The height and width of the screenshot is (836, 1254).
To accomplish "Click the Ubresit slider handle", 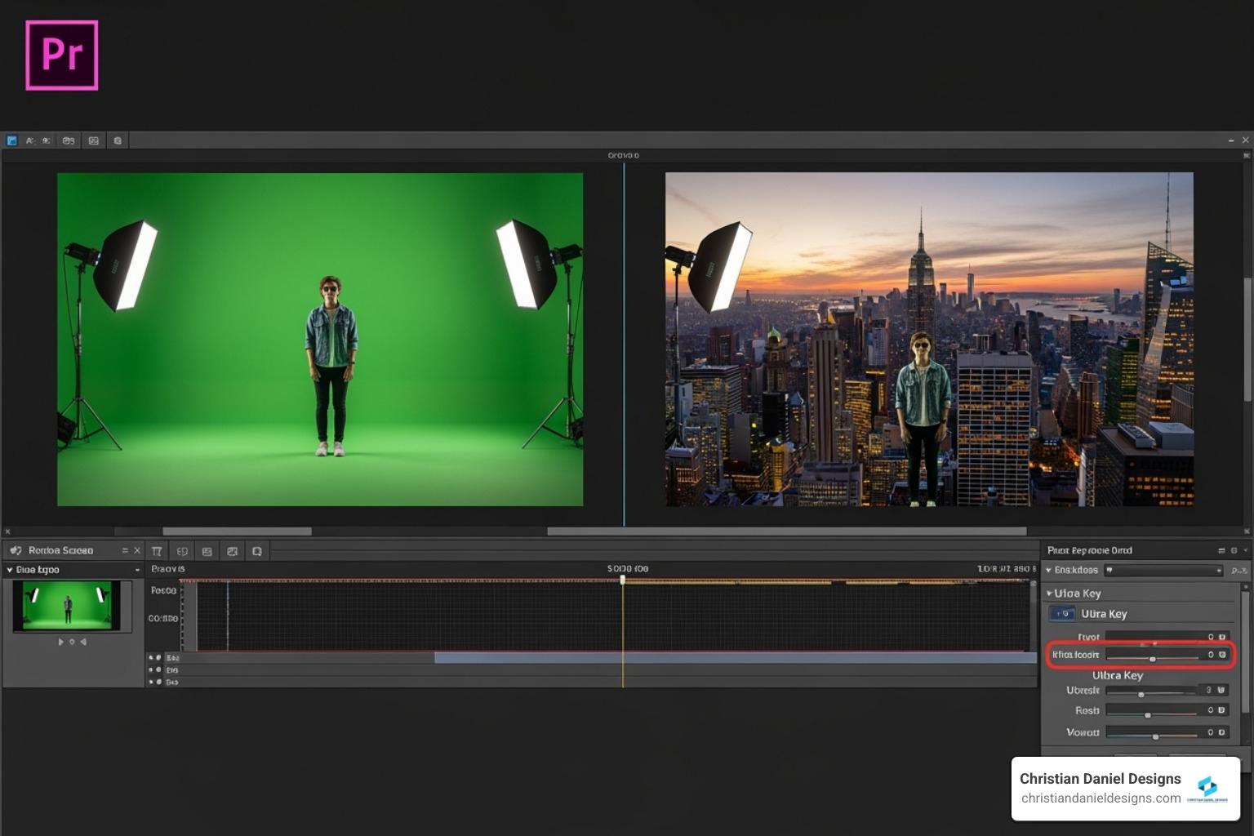I will [x=1141, y=694].
